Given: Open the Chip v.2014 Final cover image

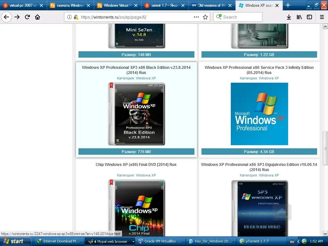Looking at the screenshot, I should point(136,208).
